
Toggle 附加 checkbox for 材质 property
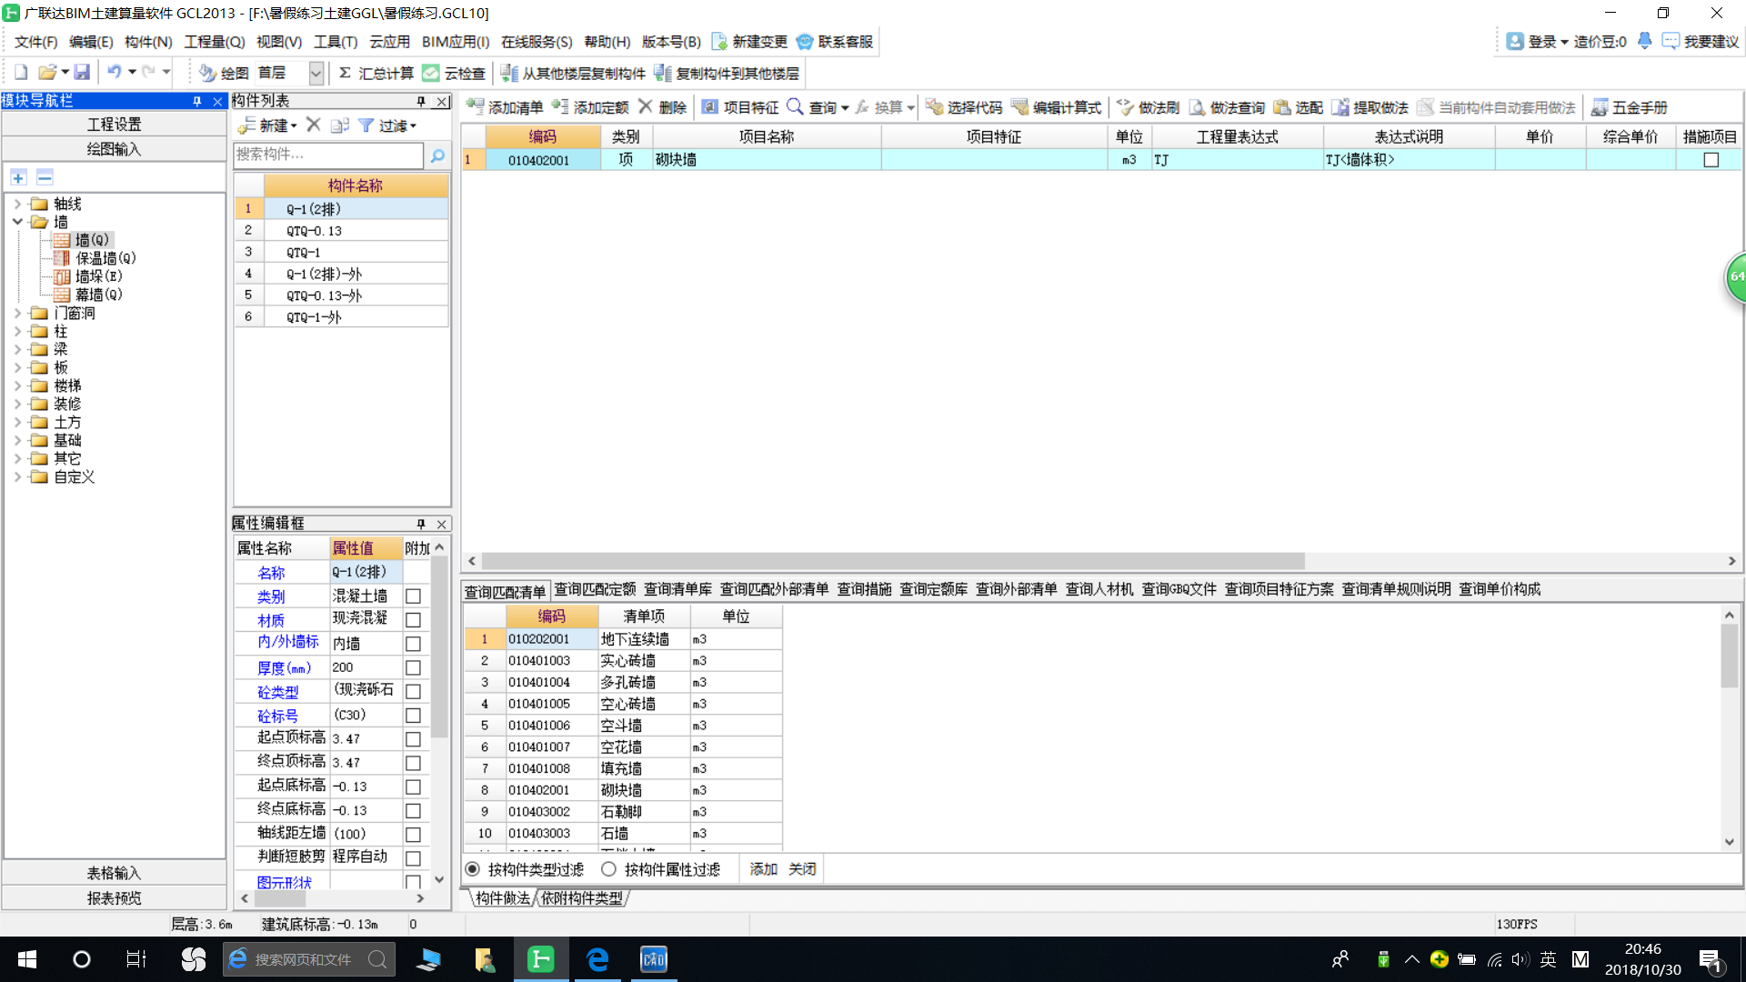(x=413, y=620)
